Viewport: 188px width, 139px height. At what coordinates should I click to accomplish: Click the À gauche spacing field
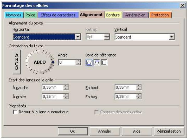click(53, 87)
